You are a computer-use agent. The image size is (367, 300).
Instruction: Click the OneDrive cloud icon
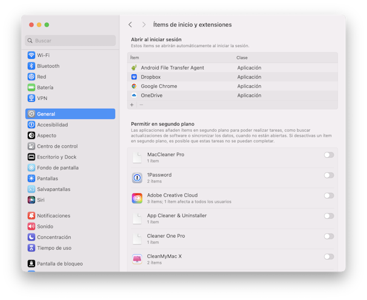(134, 95)
